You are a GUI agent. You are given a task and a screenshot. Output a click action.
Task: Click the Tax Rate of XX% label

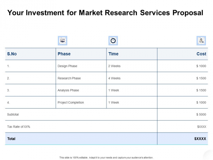pyautogui.click(x=19, y=127)
